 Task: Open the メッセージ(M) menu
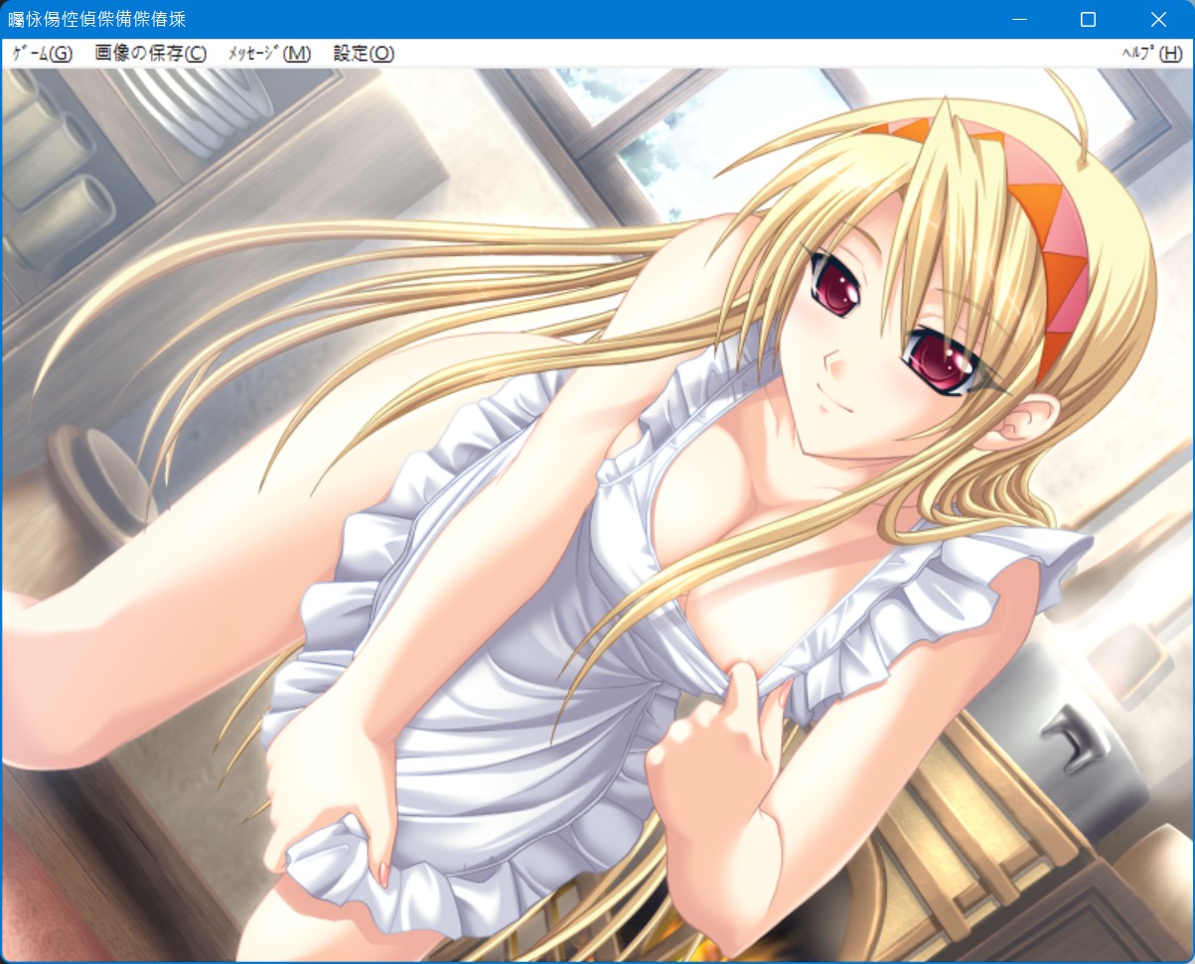click(269, 54)
